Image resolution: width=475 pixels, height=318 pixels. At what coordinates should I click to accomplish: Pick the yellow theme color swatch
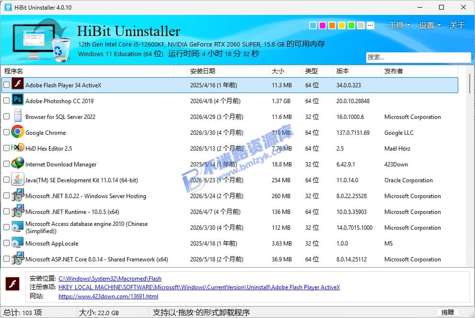pos(342,25)
